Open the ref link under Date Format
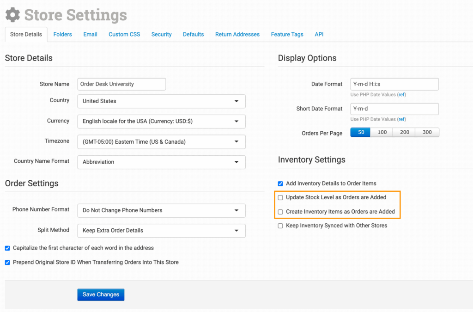The height and width of the screenshot is (312, 473). coord(401,95)
